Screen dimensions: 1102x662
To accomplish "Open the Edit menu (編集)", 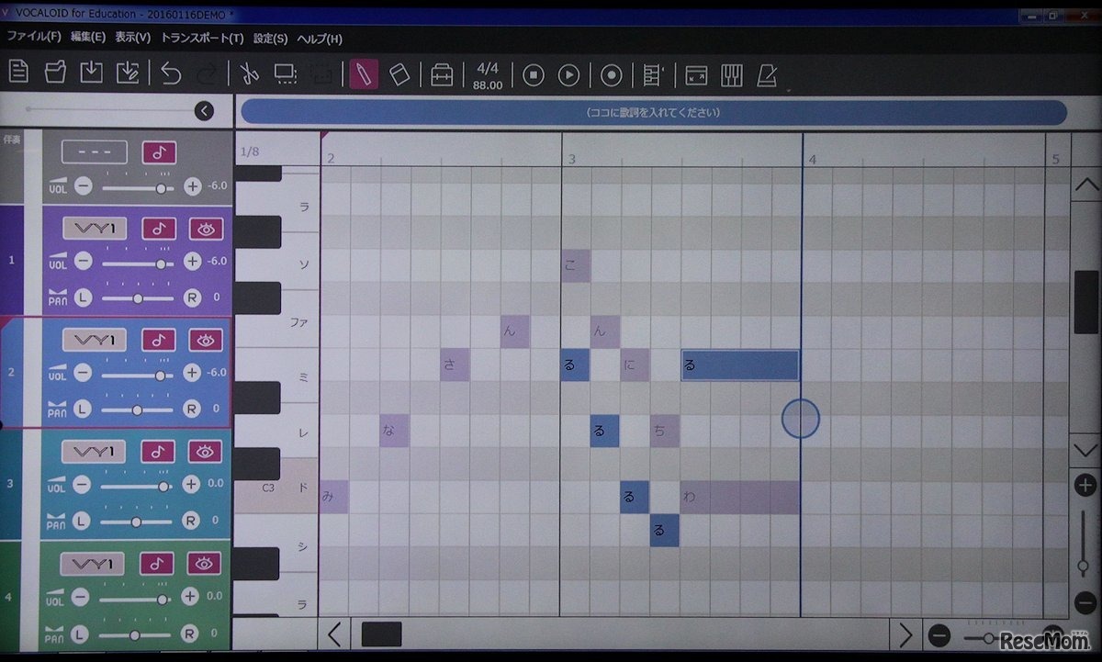I will (88, 38).
